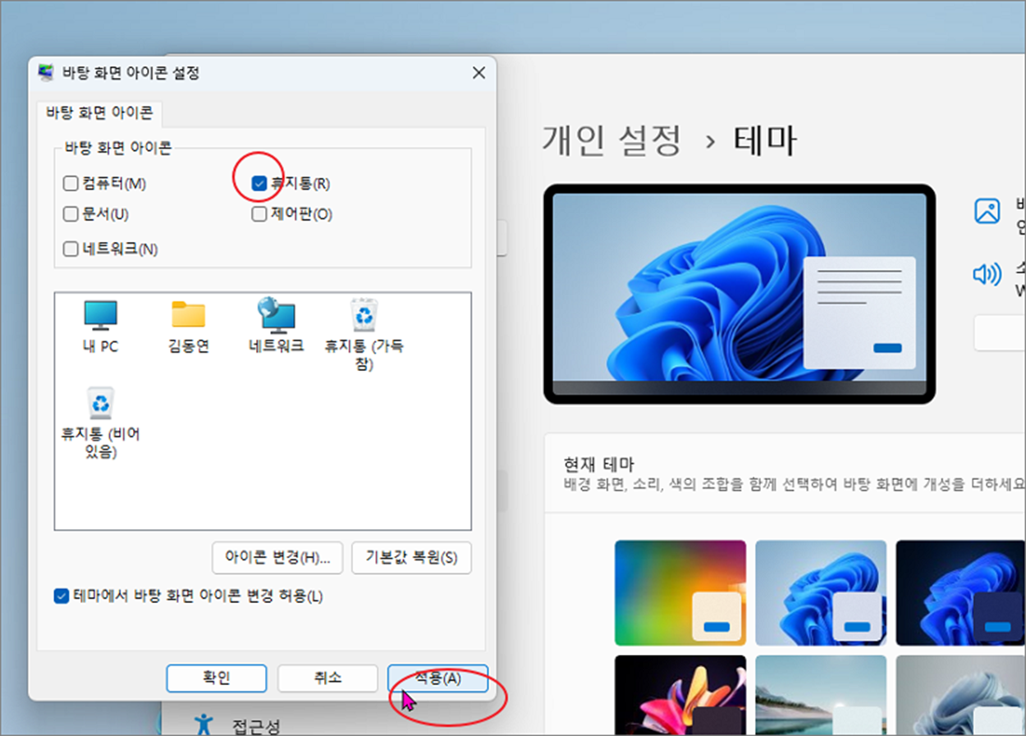Select the 네트워크 icon in the preview list
The height and width of the screenshot is (736, 1026).
(x=277, y=326)
